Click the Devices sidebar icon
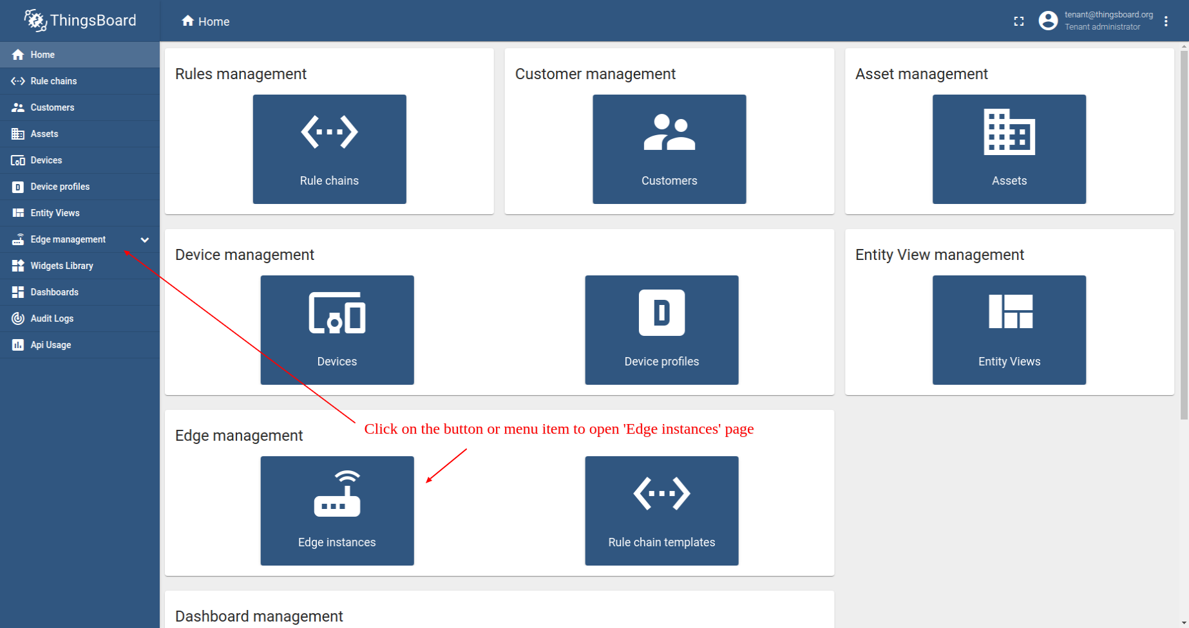This screenshot has width=1189, height=628. pos(18,160)
